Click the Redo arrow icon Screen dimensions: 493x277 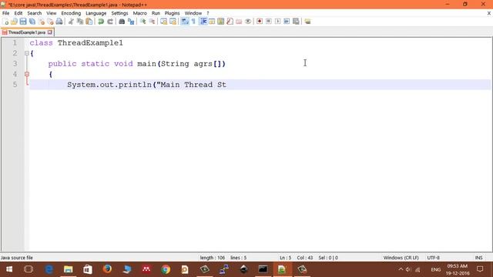point(110,22)
